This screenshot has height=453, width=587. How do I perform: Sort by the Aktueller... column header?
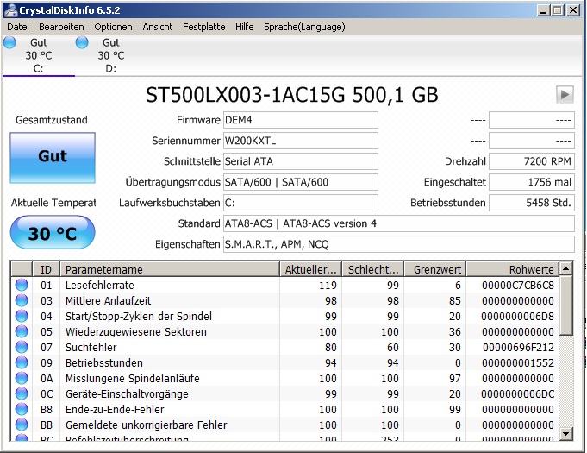point(310,269)
